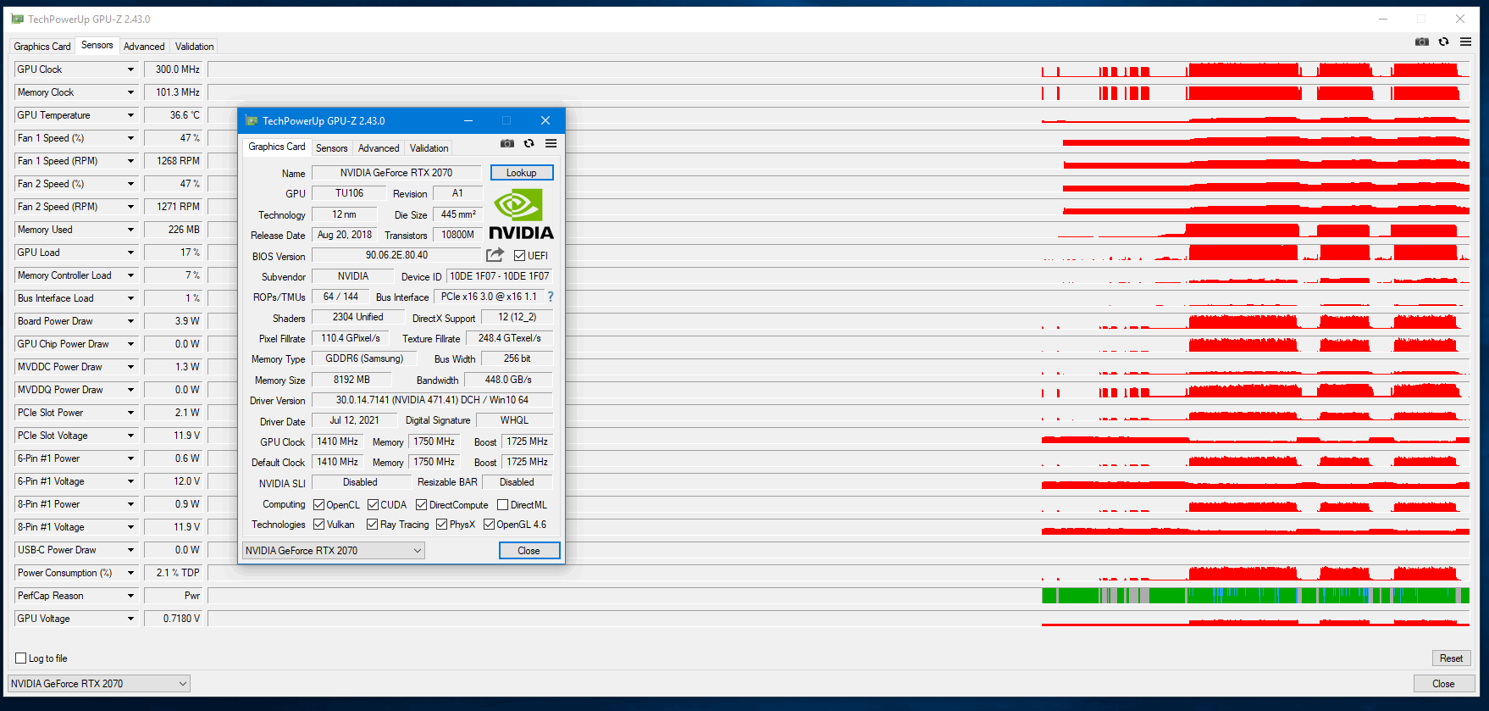
Task: Select Sensors tab in main window
Action: [97, 45]
